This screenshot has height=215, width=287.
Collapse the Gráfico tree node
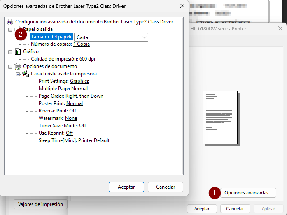[10, 52]
